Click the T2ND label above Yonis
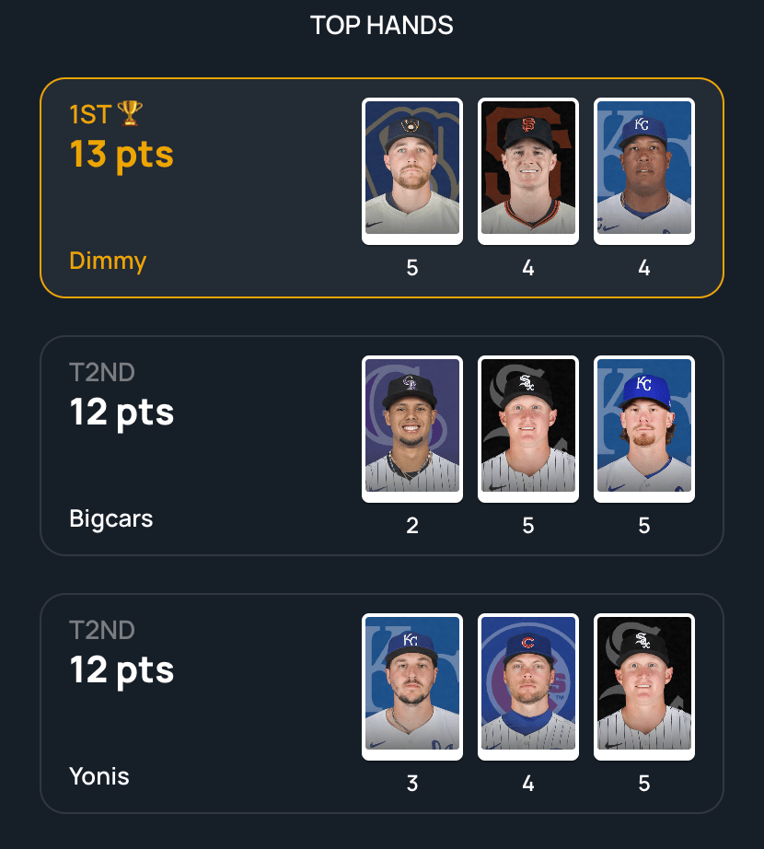Image resolution: width=764 pixels, height=849 pixels. (102, 630)
